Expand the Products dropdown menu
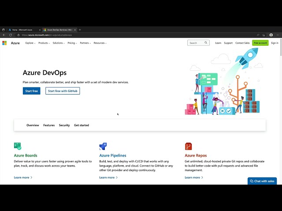Image resolution: width=282 pixels, height=211 pixels. coord(44,43)
